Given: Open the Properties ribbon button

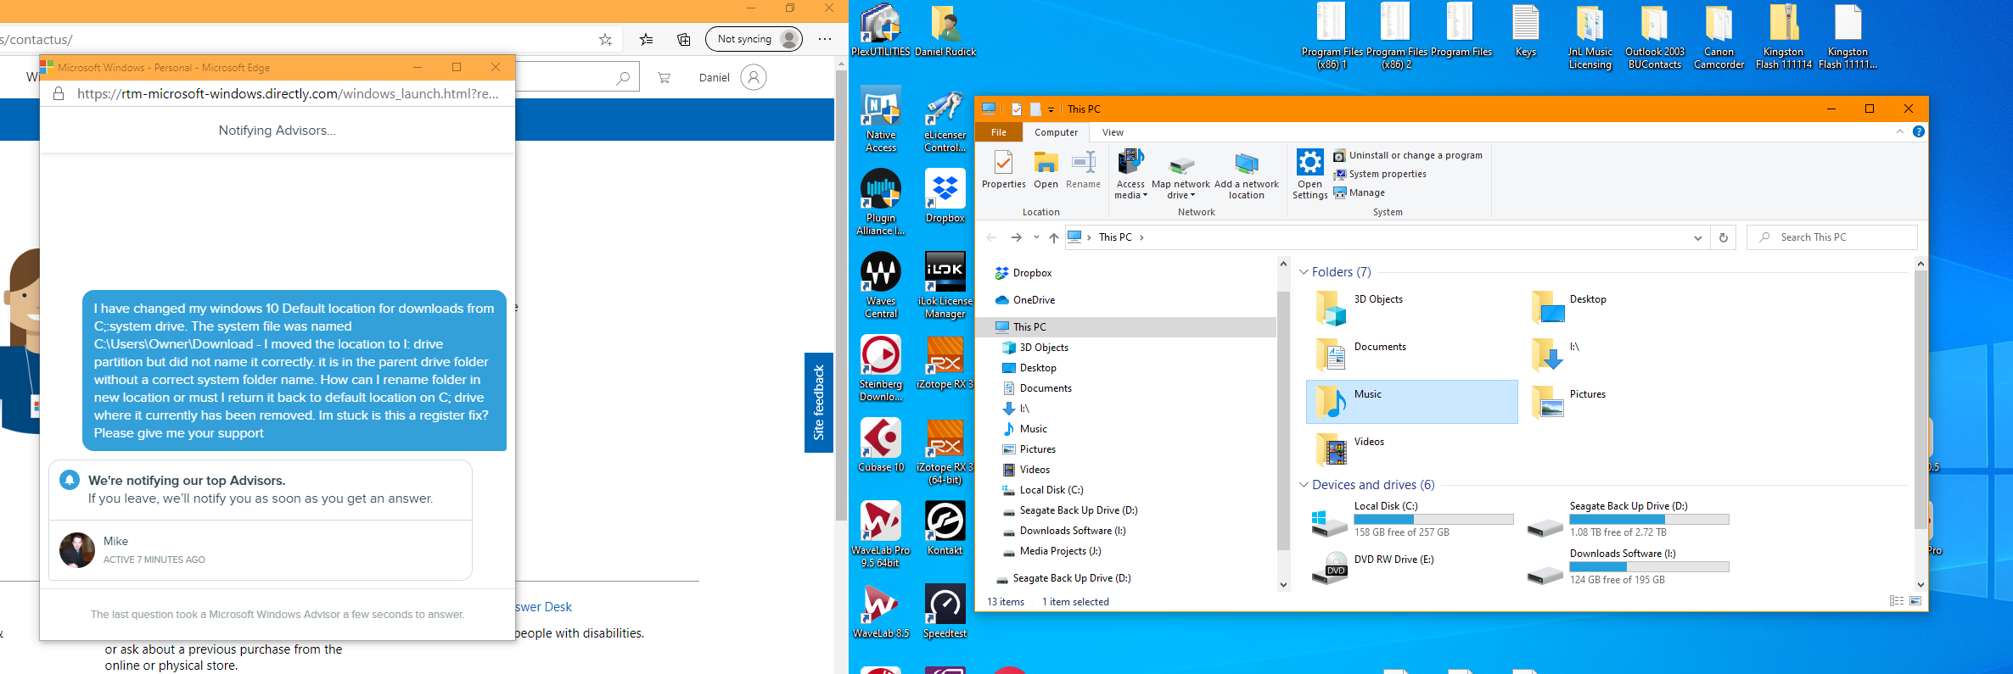Looking at the screenshot, I should pos(1003,170).
